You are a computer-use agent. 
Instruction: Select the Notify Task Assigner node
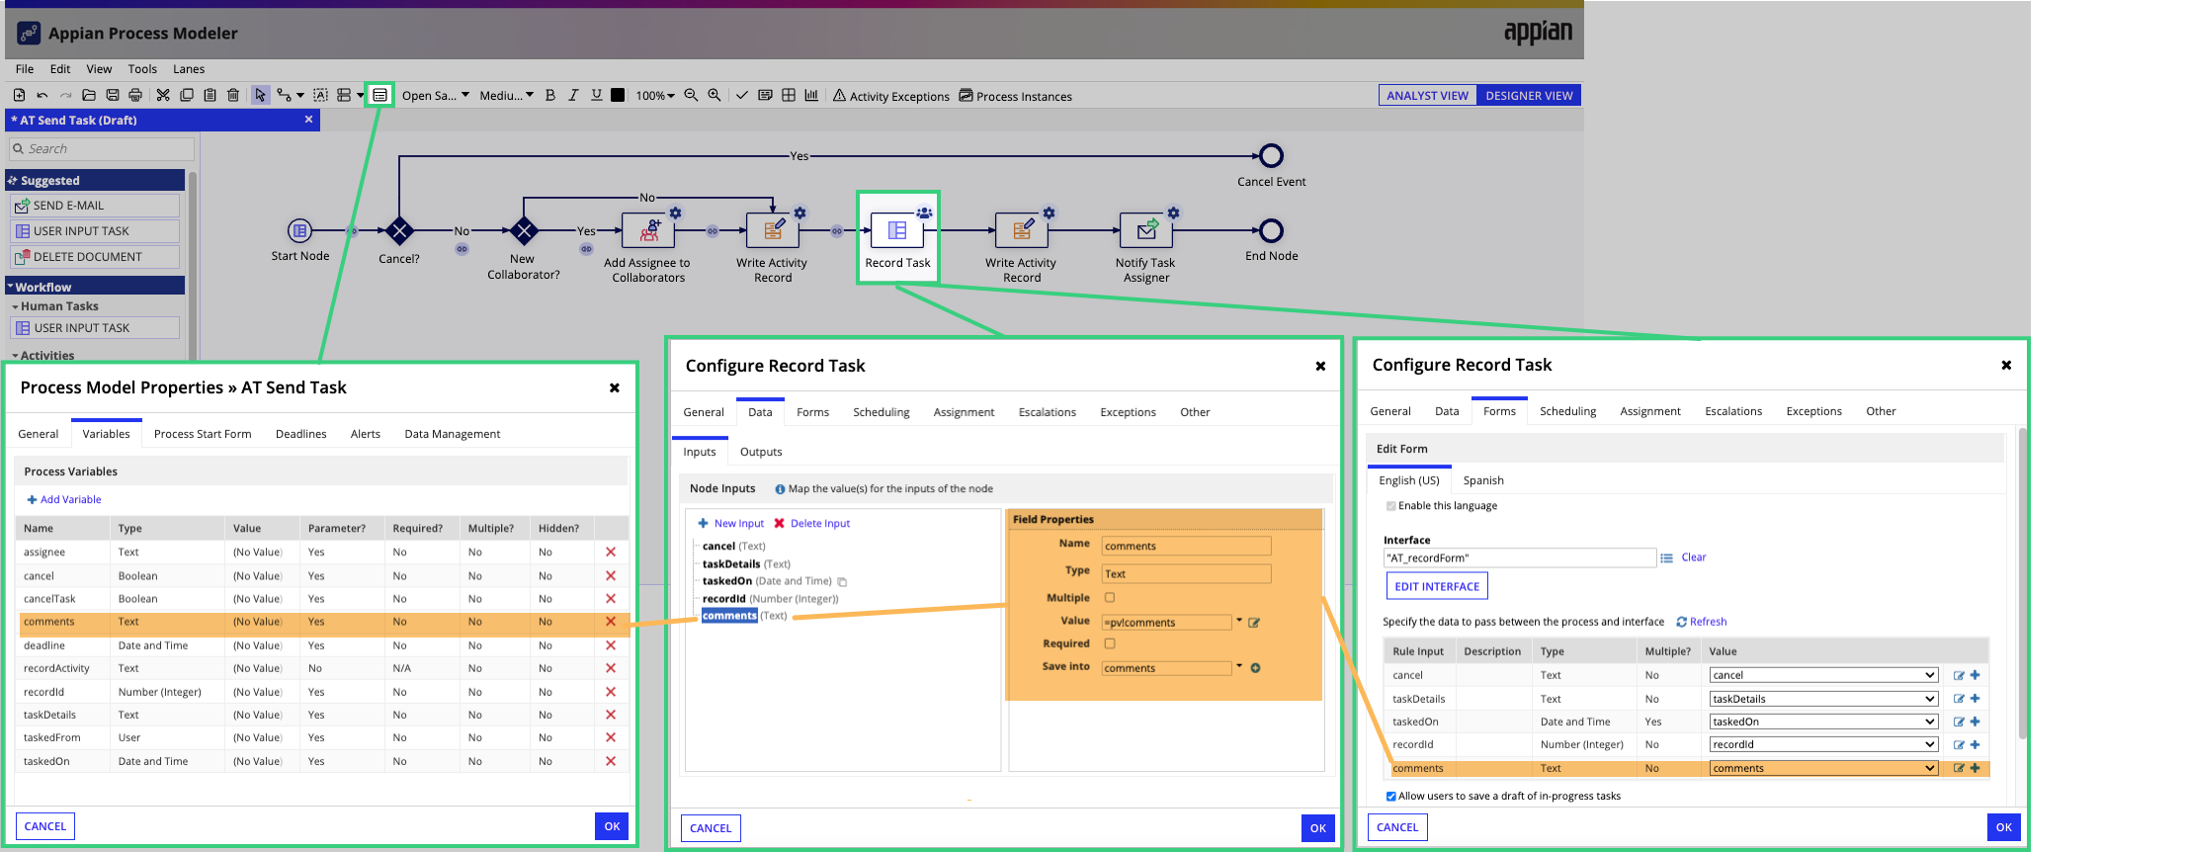[1145, 231]
